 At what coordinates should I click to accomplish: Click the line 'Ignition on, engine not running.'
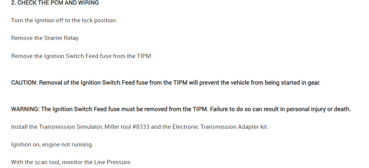pyautogui.click(x=52, y=145)
